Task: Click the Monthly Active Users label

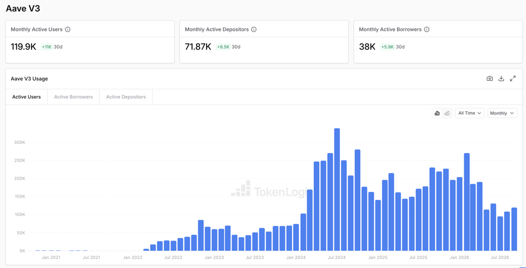Action: pos(36,29)
